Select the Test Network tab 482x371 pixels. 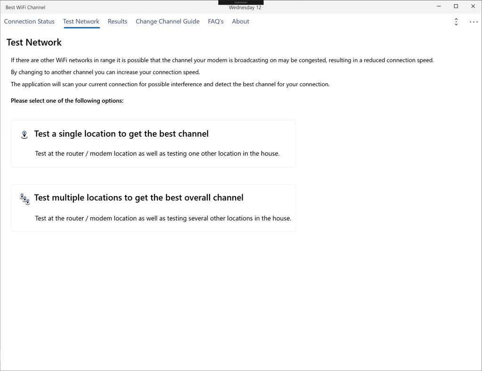(x=81, y=22)
